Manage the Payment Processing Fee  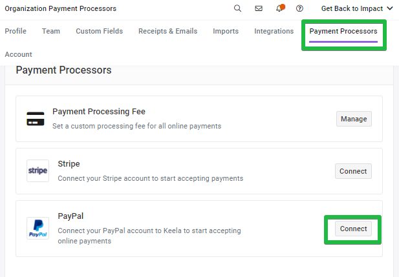354,119
